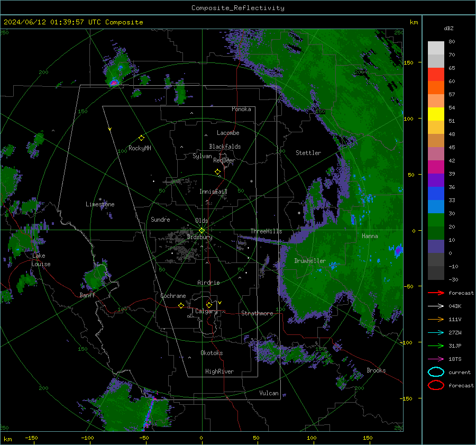Click the Blackfalds city label
The image size is (476, 445).
[225, 147]
